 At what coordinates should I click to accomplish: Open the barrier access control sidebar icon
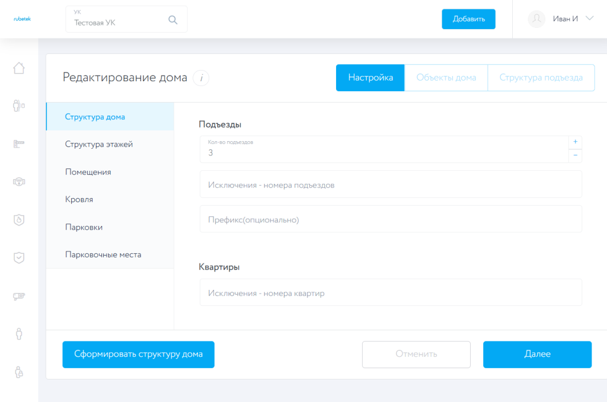click(x=18, y=143)
